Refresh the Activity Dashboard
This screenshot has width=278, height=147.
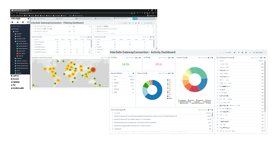[246, 53]
